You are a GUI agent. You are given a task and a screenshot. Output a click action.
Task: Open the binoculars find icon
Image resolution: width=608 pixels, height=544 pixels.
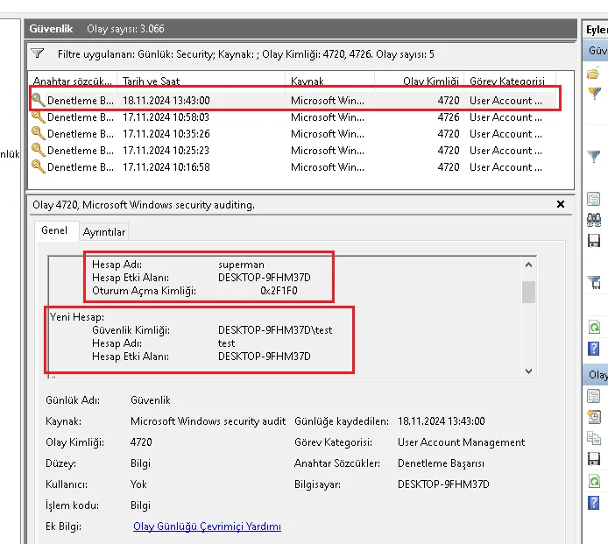[594, 220]
